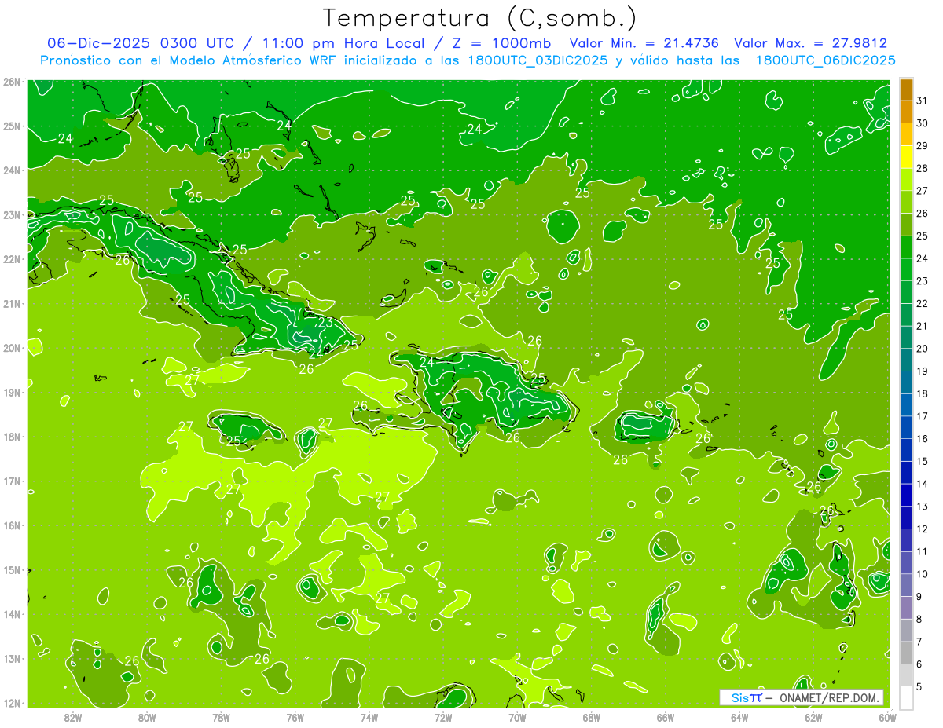Click the legend value label '20'
943x728 pixels.
point(922,349)
